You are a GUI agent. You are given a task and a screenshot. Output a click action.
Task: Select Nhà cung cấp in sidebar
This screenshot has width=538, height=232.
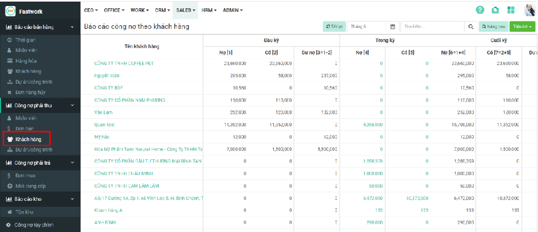[x=33, y=186]
